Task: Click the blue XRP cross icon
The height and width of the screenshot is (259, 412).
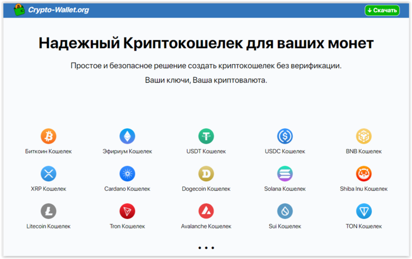Action: [x=48, y=174]
